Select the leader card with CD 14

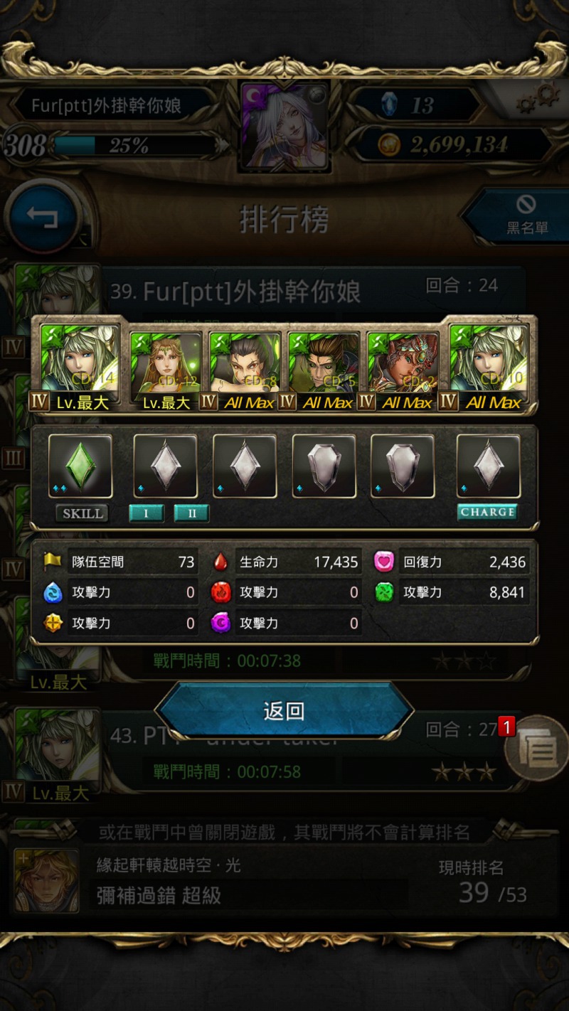80,363
